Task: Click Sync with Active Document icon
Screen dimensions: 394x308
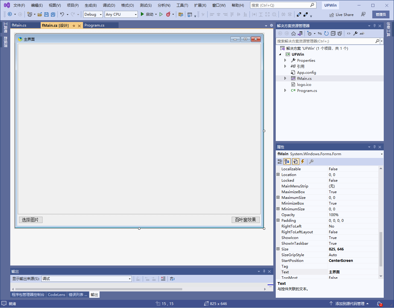Action: pos(320,33)
